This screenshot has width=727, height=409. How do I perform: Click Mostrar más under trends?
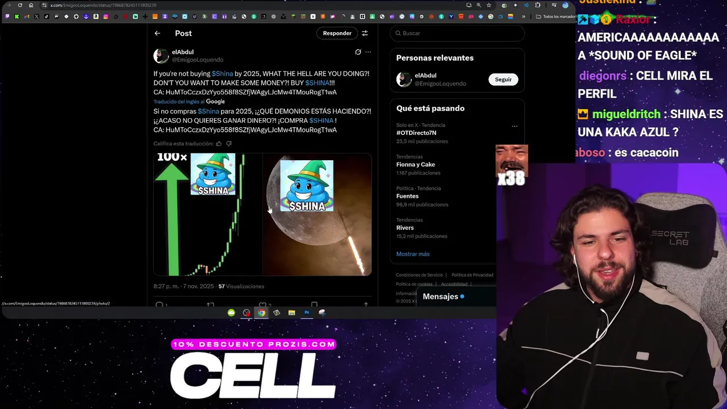pyautogui.click(x=413, y=254)
